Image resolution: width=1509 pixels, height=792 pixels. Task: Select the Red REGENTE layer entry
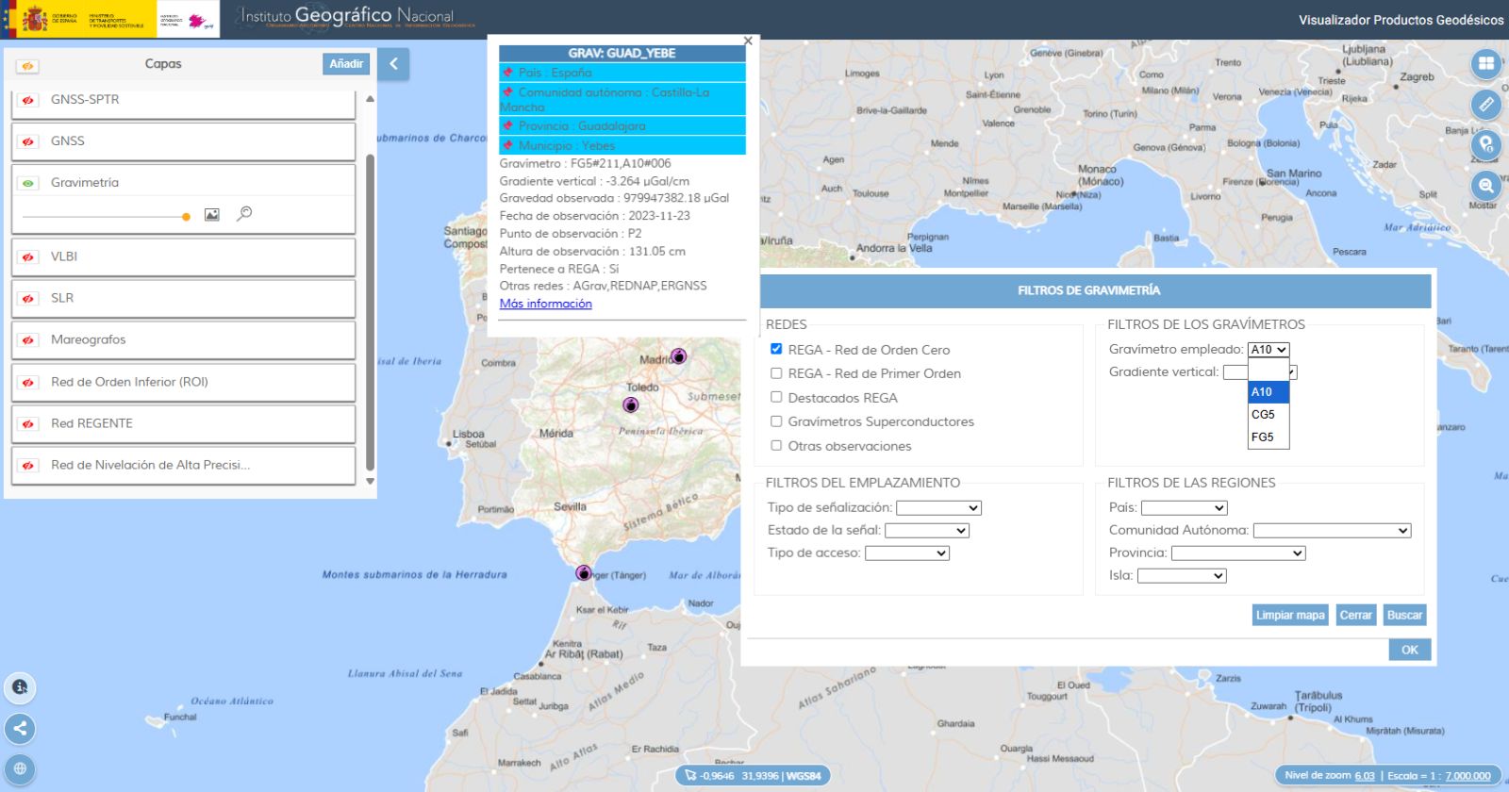click(183, 423)
